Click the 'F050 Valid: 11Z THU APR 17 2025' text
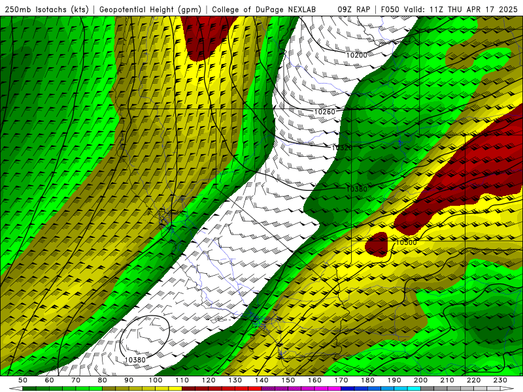The width and height of the screenshot is (523, 392). coord(450,9)
